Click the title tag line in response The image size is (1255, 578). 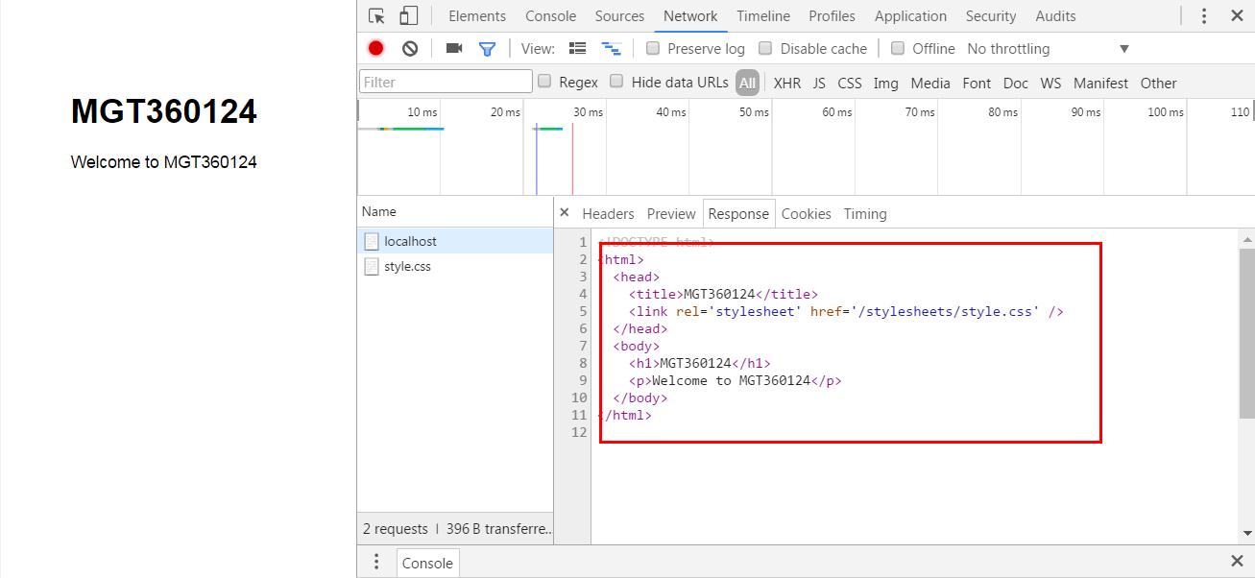coord(724,294)
